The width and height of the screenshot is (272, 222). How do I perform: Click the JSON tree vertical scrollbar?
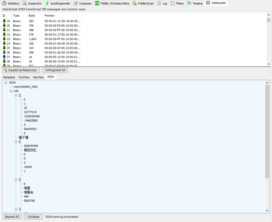[267, 132]
